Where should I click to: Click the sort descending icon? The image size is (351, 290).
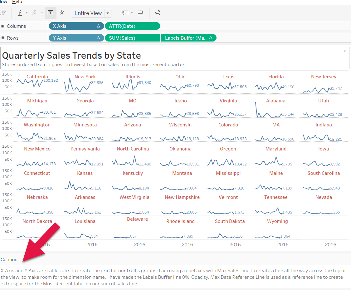[3, 13]
